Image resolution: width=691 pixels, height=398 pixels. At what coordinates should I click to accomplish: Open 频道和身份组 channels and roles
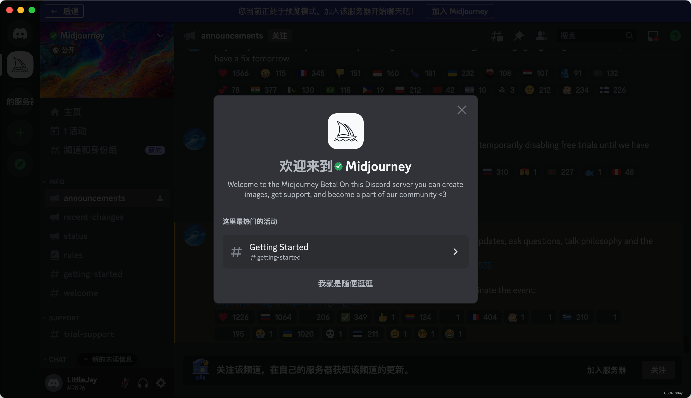[x=107, y=150]
